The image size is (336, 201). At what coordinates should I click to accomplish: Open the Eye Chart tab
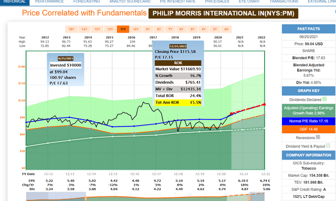249,2
